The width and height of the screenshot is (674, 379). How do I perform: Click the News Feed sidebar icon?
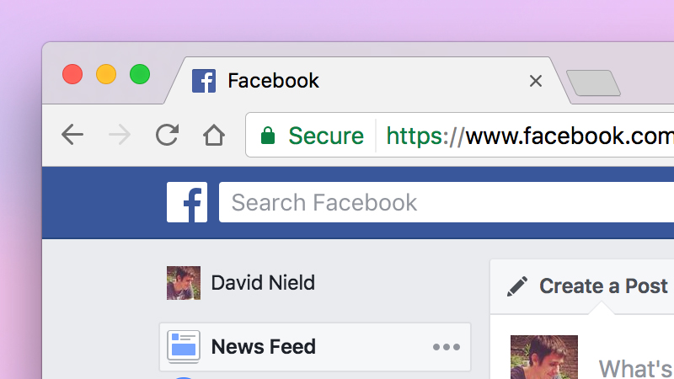pyautogui.click(x=184, y=346)
